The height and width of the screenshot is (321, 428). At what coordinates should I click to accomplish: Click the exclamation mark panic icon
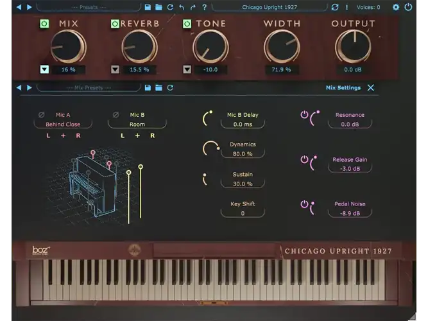click(347, 7)
